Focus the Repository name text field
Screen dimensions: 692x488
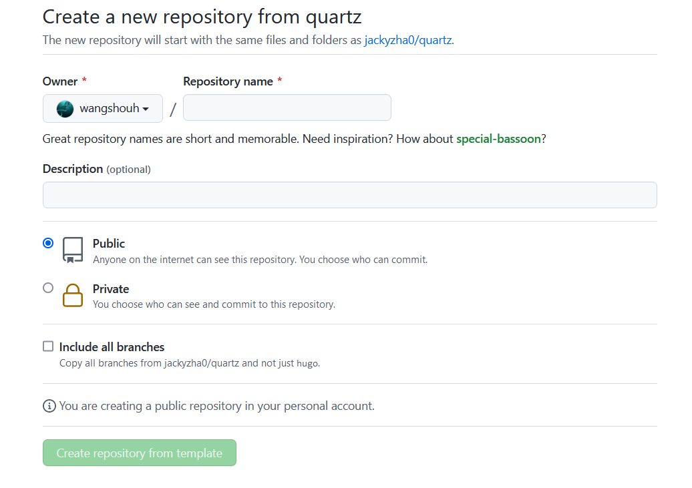[287, 107]
